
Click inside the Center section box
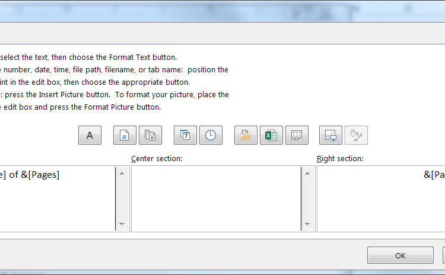tap(216, 199)
